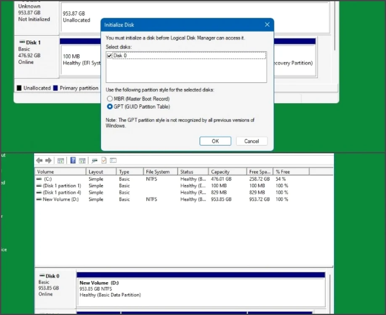Open the blue Help question mark icon

pos(73,160)
